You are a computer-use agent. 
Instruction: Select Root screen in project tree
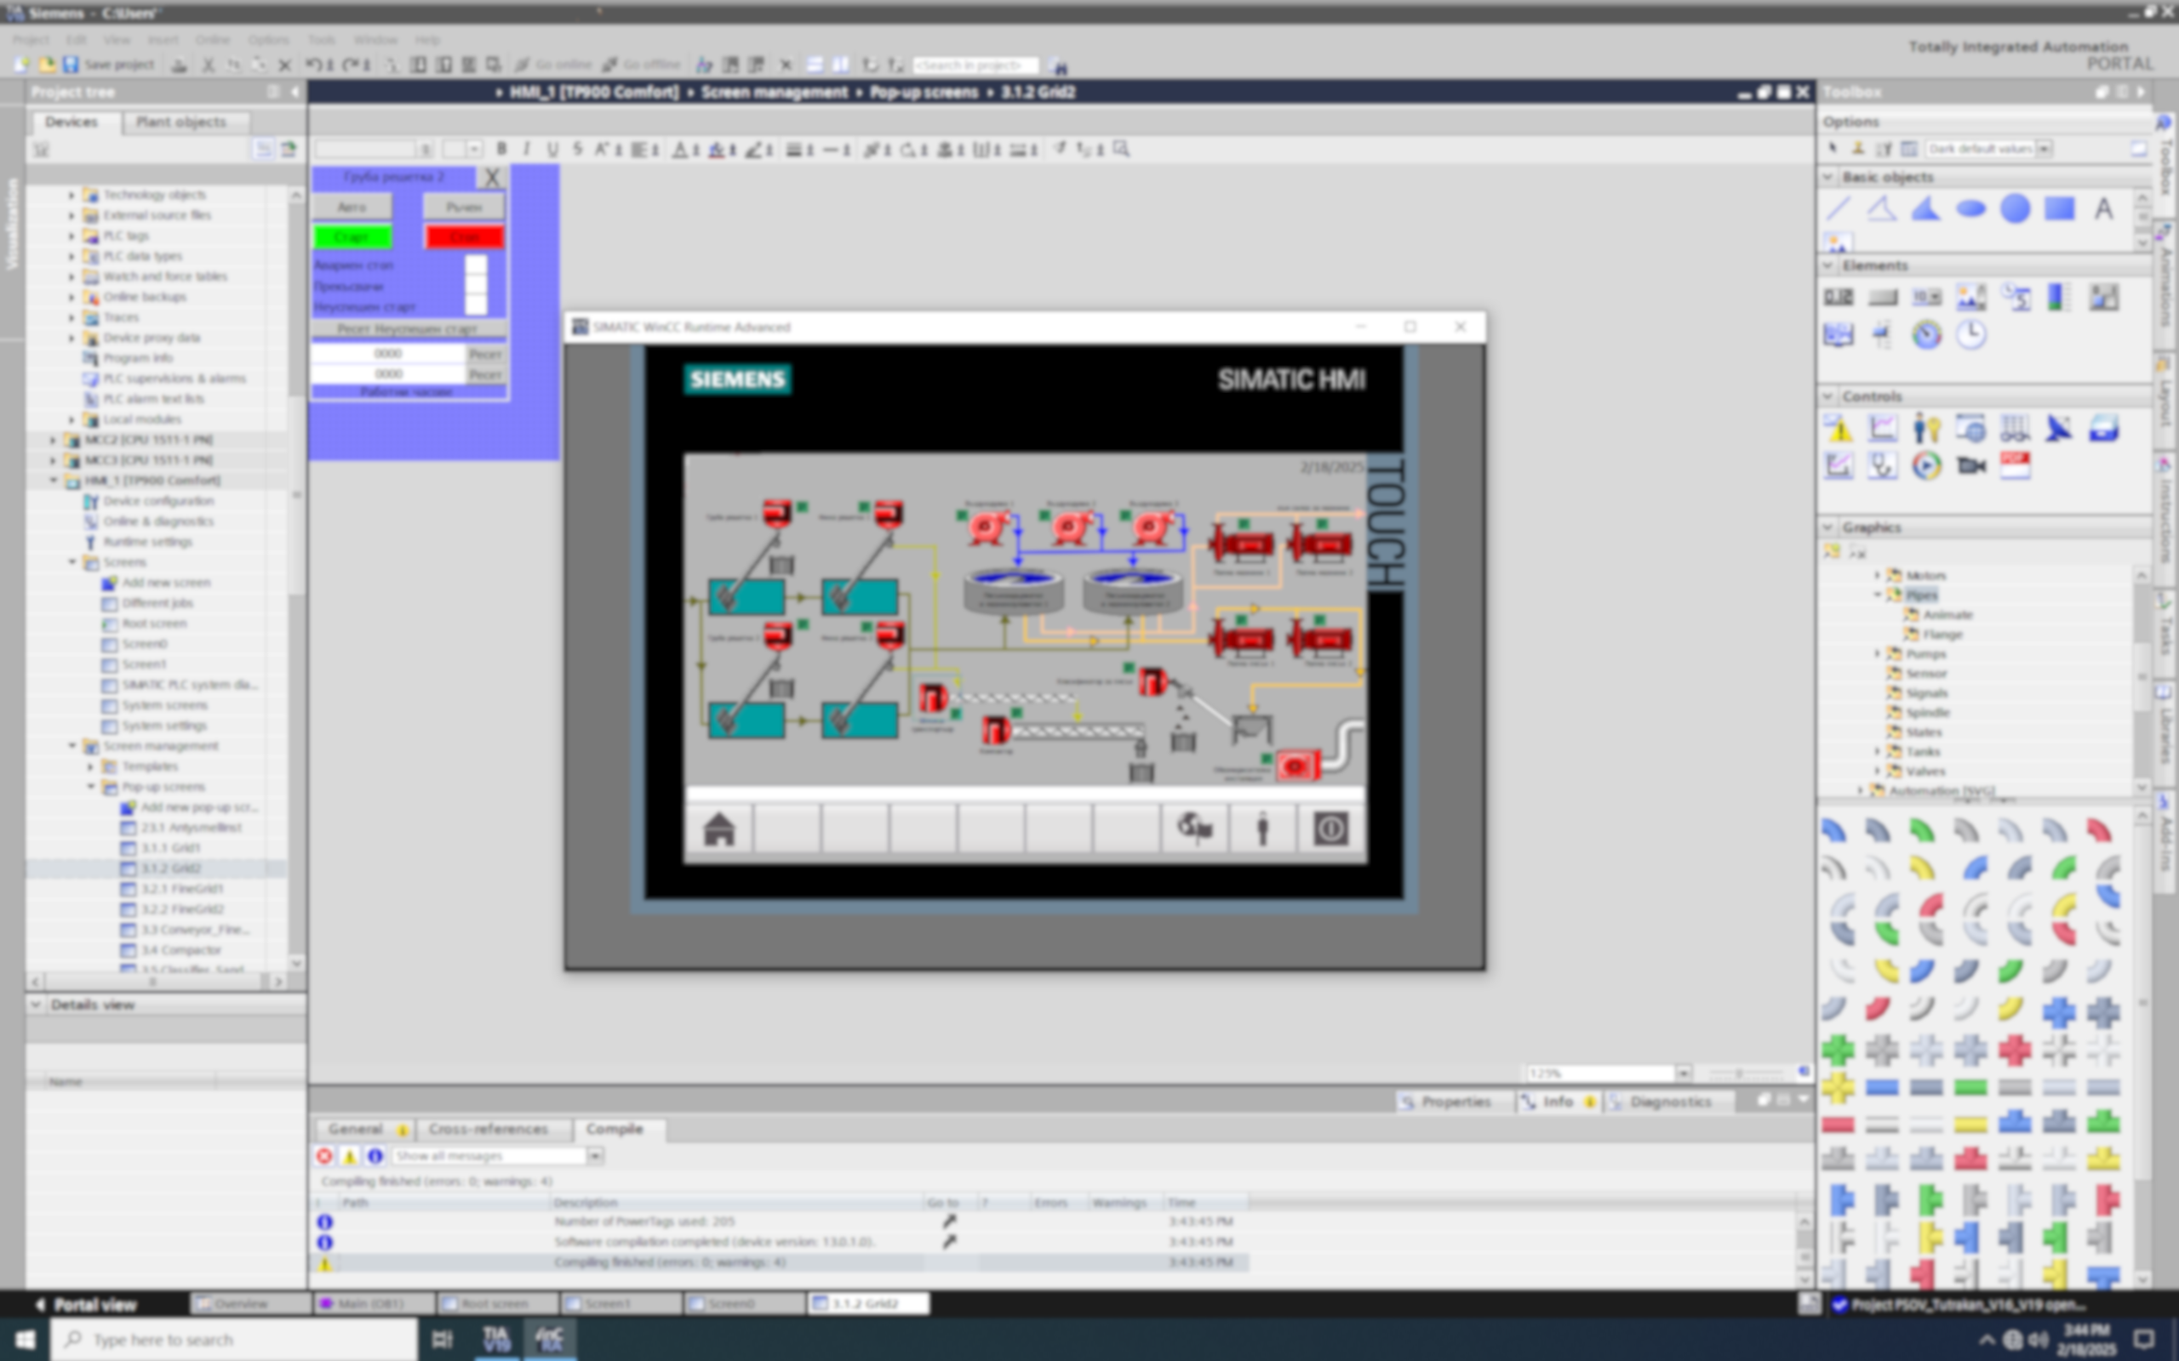click(154, 623)
